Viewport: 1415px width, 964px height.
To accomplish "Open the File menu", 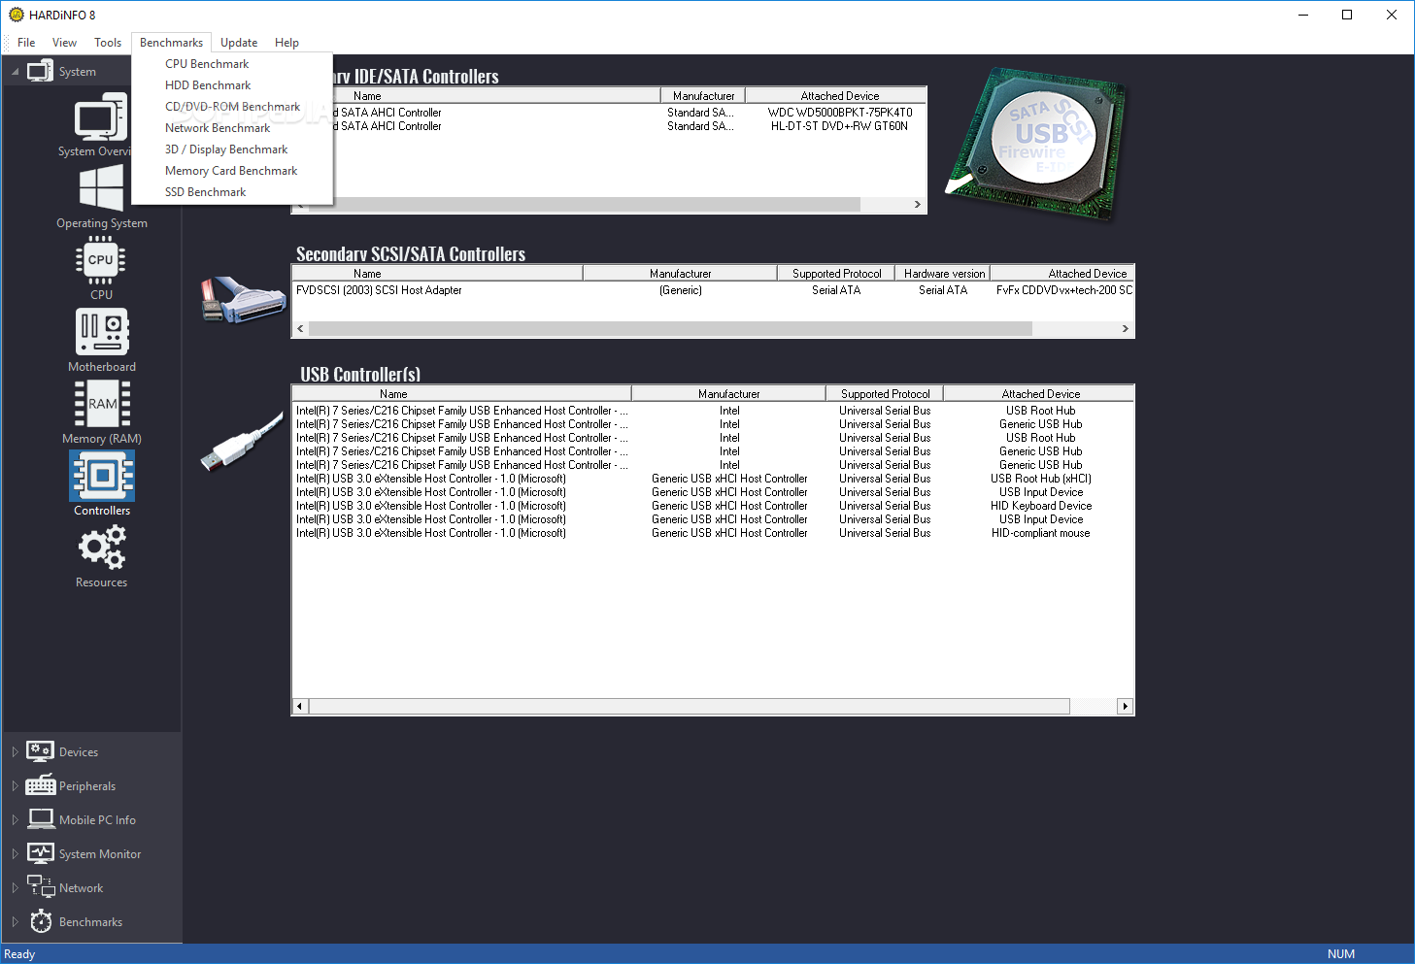I will point(26,43).
